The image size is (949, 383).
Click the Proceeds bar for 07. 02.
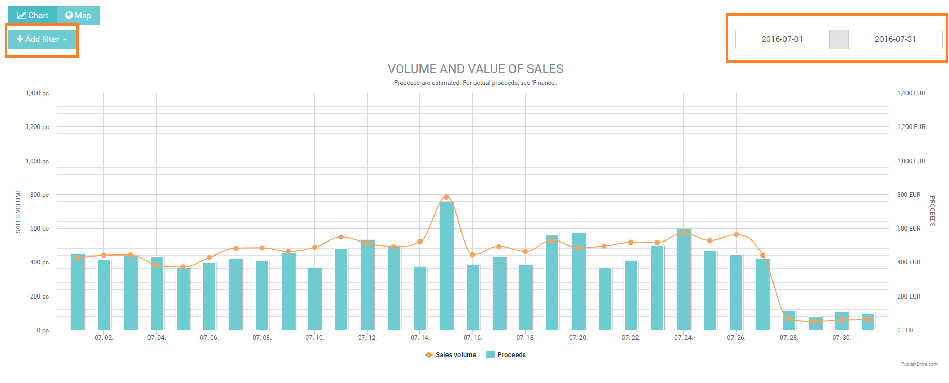pos(104,295)
